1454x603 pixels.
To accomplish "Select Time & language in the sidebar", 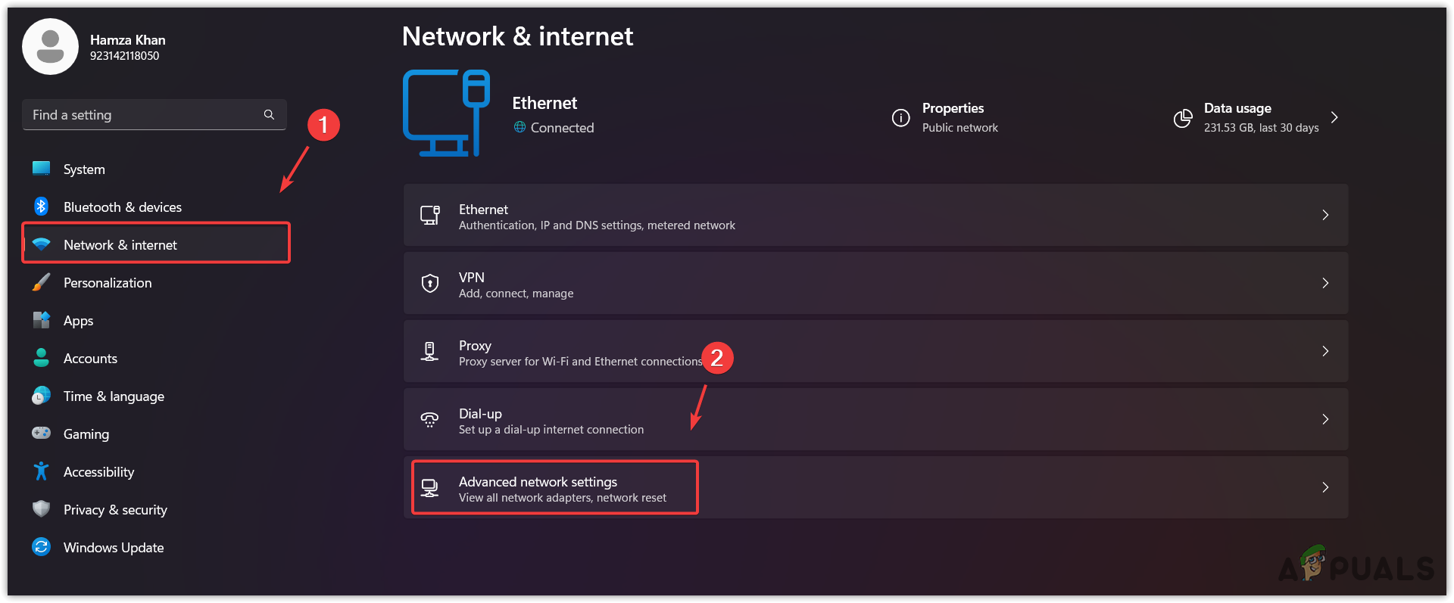I will [x=114, y=395].
